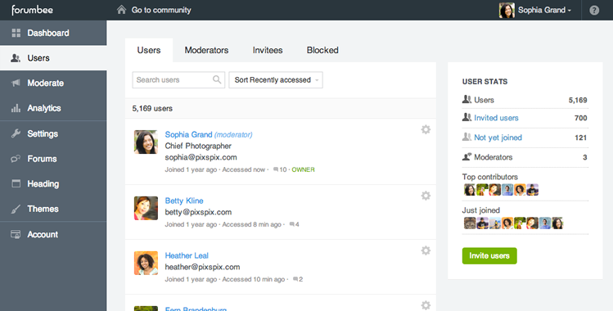Click the Moderators stat row with count 3

pyautogui.click(x=525, y=157)
